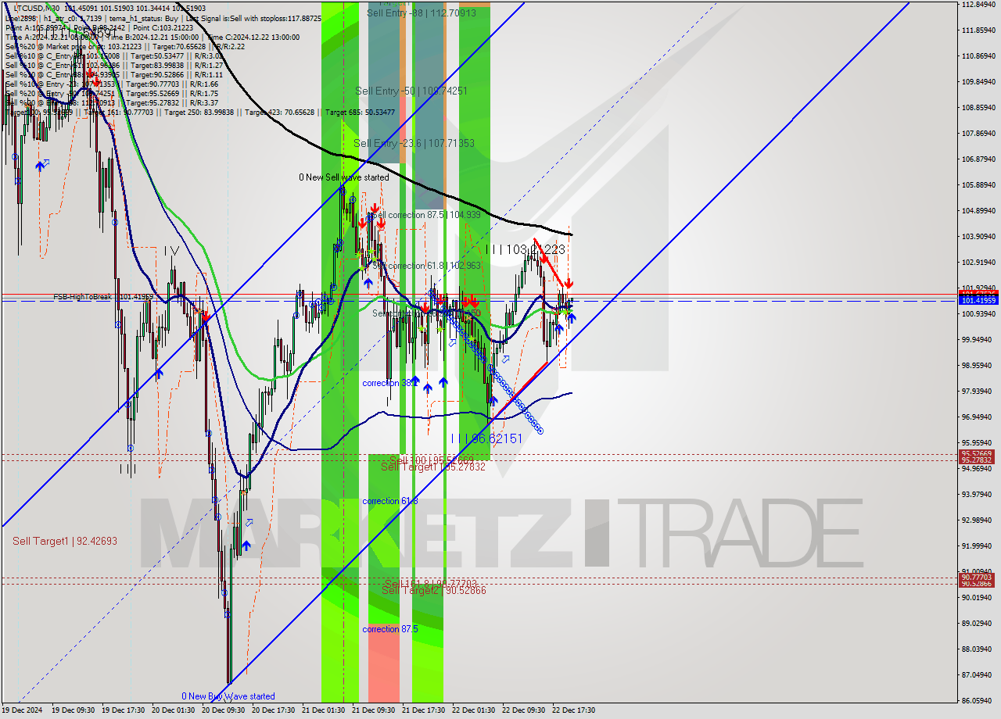Click the 86.05940 price axis value
Image resolution: width=1001 pixels, height=719 pixels.
point(978,700)
